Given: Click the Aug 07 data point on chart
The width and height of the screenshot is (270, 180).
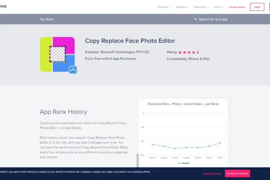Looking at the screenshot, I should coord(175,148).
